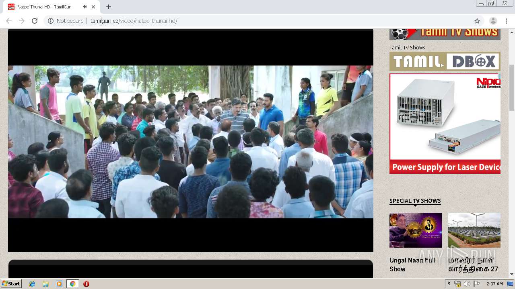Image resolution: width=515 pixels, height=289 pixels.
Task: Open Windows Explorer folder from taskbar
Action: (45, 284)
